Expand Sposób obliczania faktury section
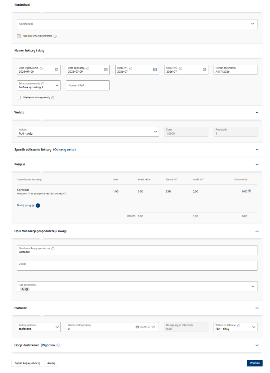Viewport: 270px width, 373px height. click(257, 150)
